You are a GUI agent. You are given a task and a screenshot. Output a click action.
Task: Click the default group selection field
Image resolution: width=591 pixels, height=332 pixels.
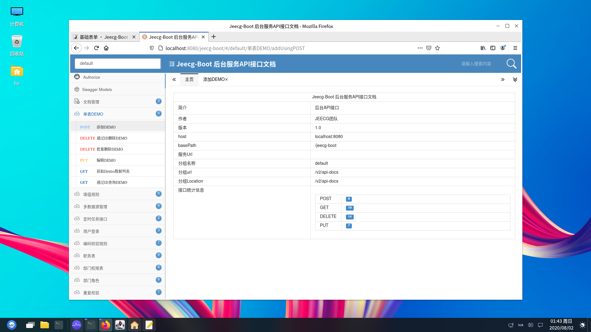[x=118, y=63]
